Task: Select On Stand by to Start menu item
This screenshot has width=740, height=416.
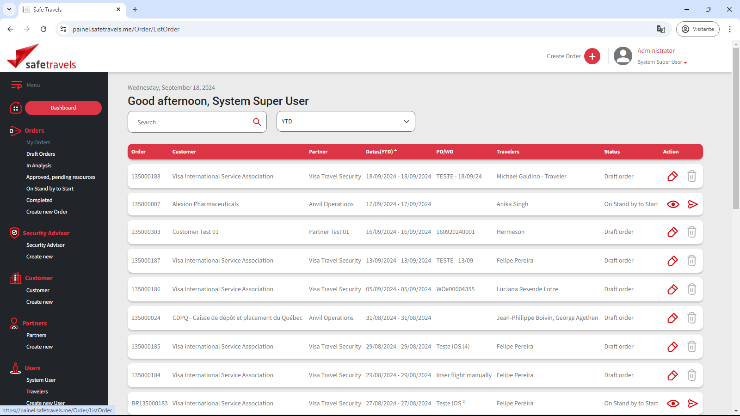Action: 50,189
